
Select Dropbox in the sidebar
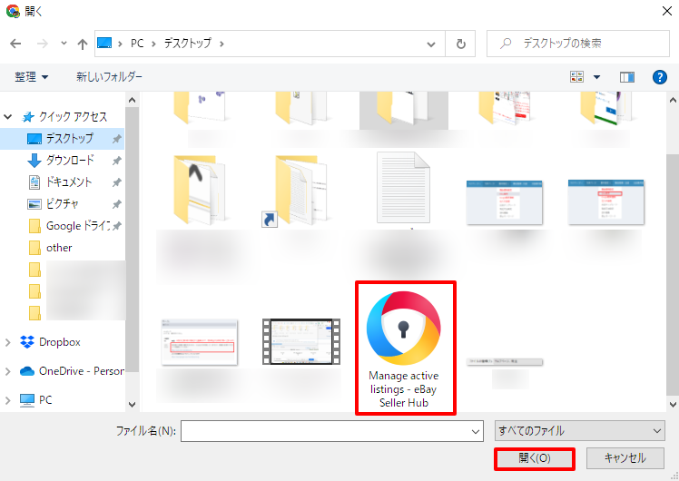(60, 342)
